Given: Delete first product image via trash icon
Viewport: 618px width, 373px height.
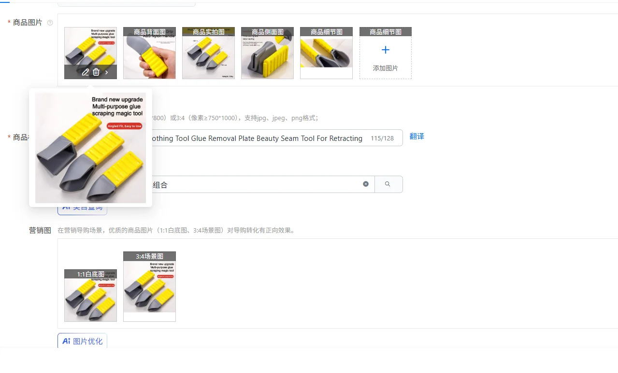Looking at the screenshot, I should point(96,72).
